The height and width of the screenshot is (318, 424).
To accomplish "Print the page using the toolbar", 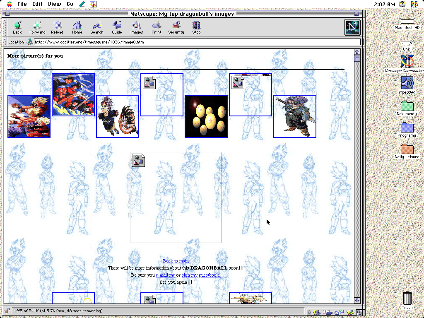I will [x=157, y=27].
